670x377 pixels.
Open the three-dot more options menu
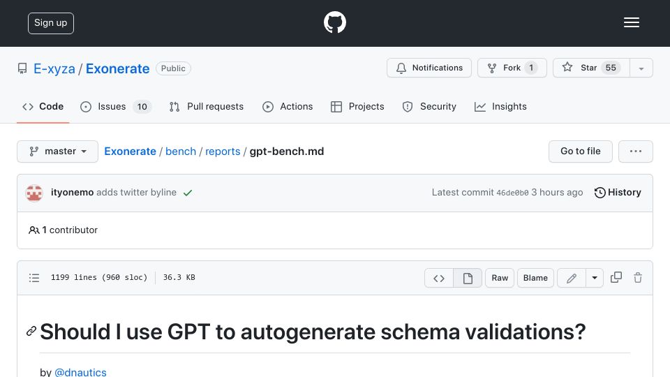point(635,151)
